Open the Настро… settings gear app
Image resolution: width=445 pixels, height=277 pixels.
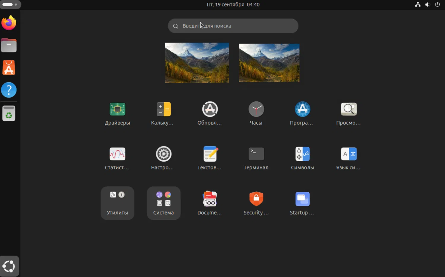point(164,159)
